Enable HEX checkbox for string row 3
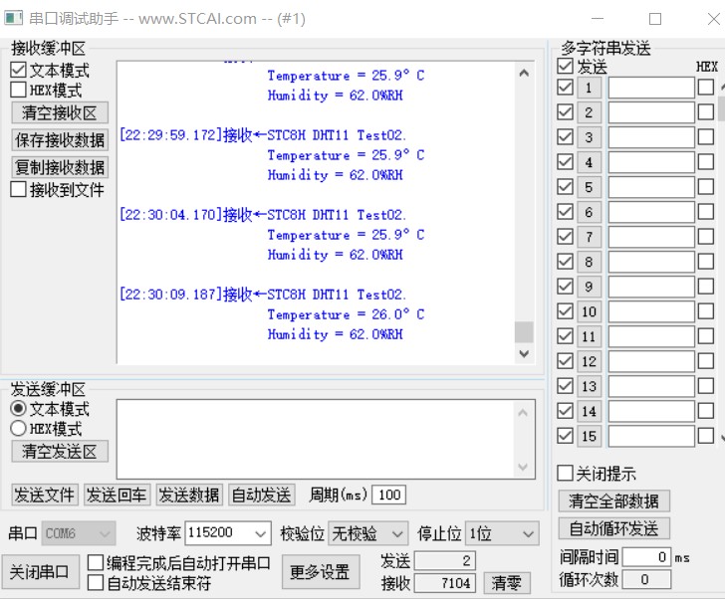725x599 pixels. [705, 136]
